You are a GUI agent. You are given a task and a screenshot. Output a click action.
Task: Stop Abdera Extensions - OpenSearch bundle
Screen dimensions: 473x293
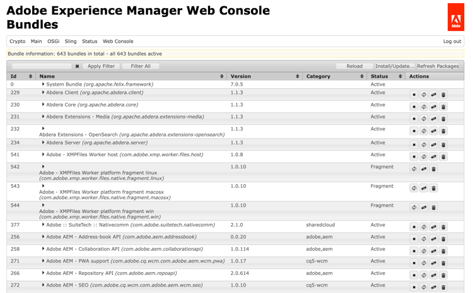[x=414, y=131]
